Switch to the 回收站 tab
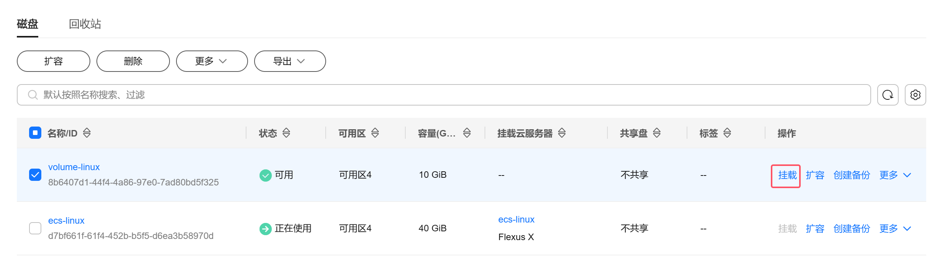This screenshot has height=260, width=940. pos(85,24)
